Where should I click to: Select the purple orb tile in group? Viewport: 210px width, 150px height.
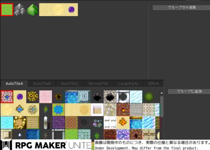click(71, 10)
